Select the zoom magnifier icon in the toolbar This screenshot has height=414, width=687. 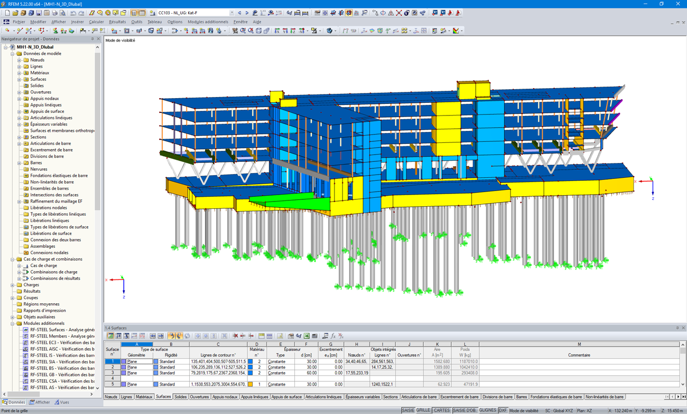pos(100,12)
